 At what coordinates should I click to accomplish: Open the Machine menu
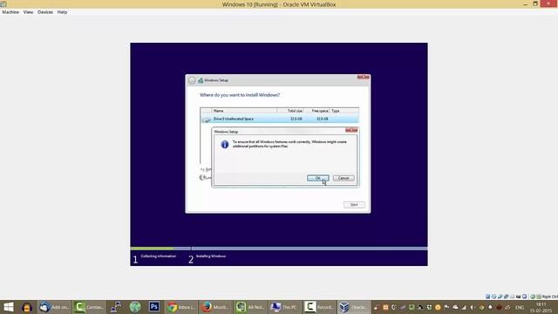click(10, 12)
